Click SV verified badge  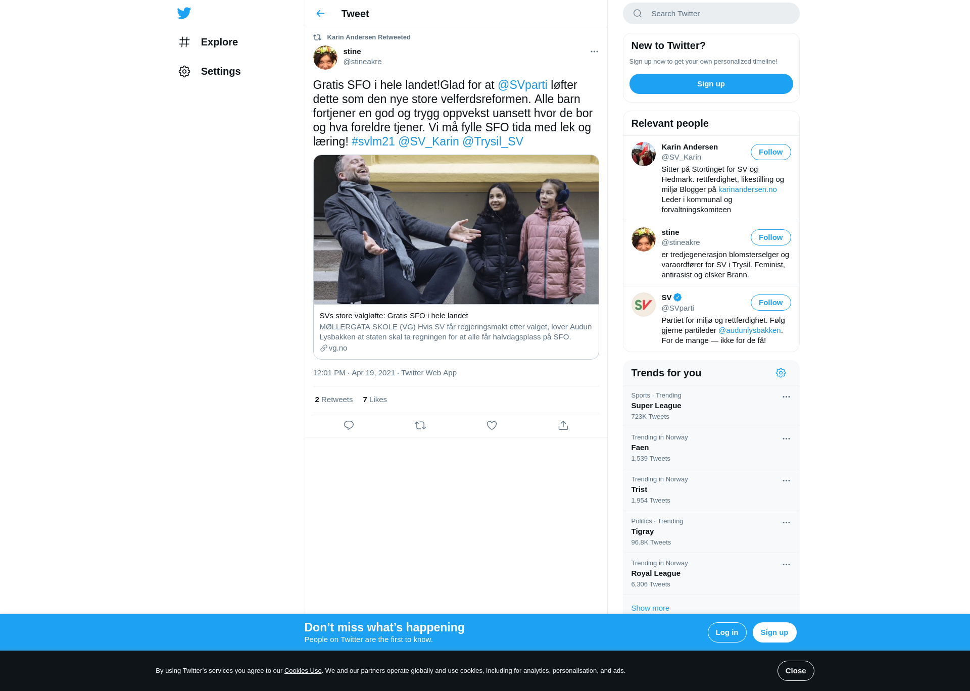pos(678,298)
